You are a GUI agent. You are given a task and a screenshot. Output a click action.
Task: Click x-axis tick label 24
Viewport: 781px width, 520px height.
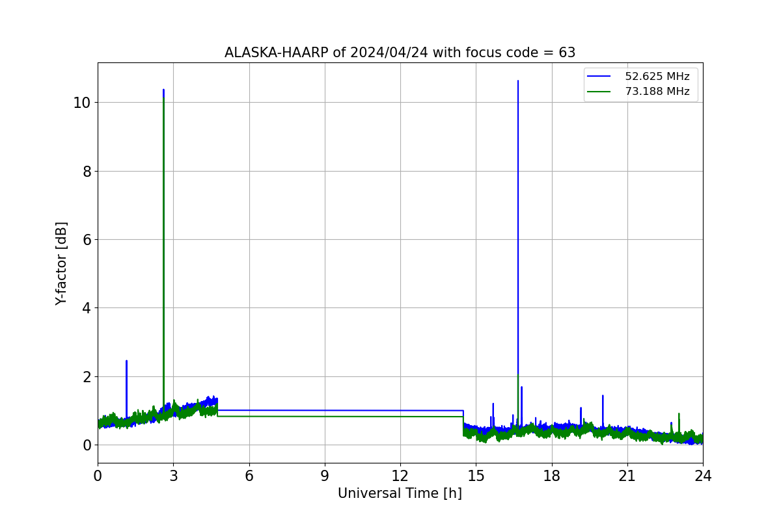[703, 476]
